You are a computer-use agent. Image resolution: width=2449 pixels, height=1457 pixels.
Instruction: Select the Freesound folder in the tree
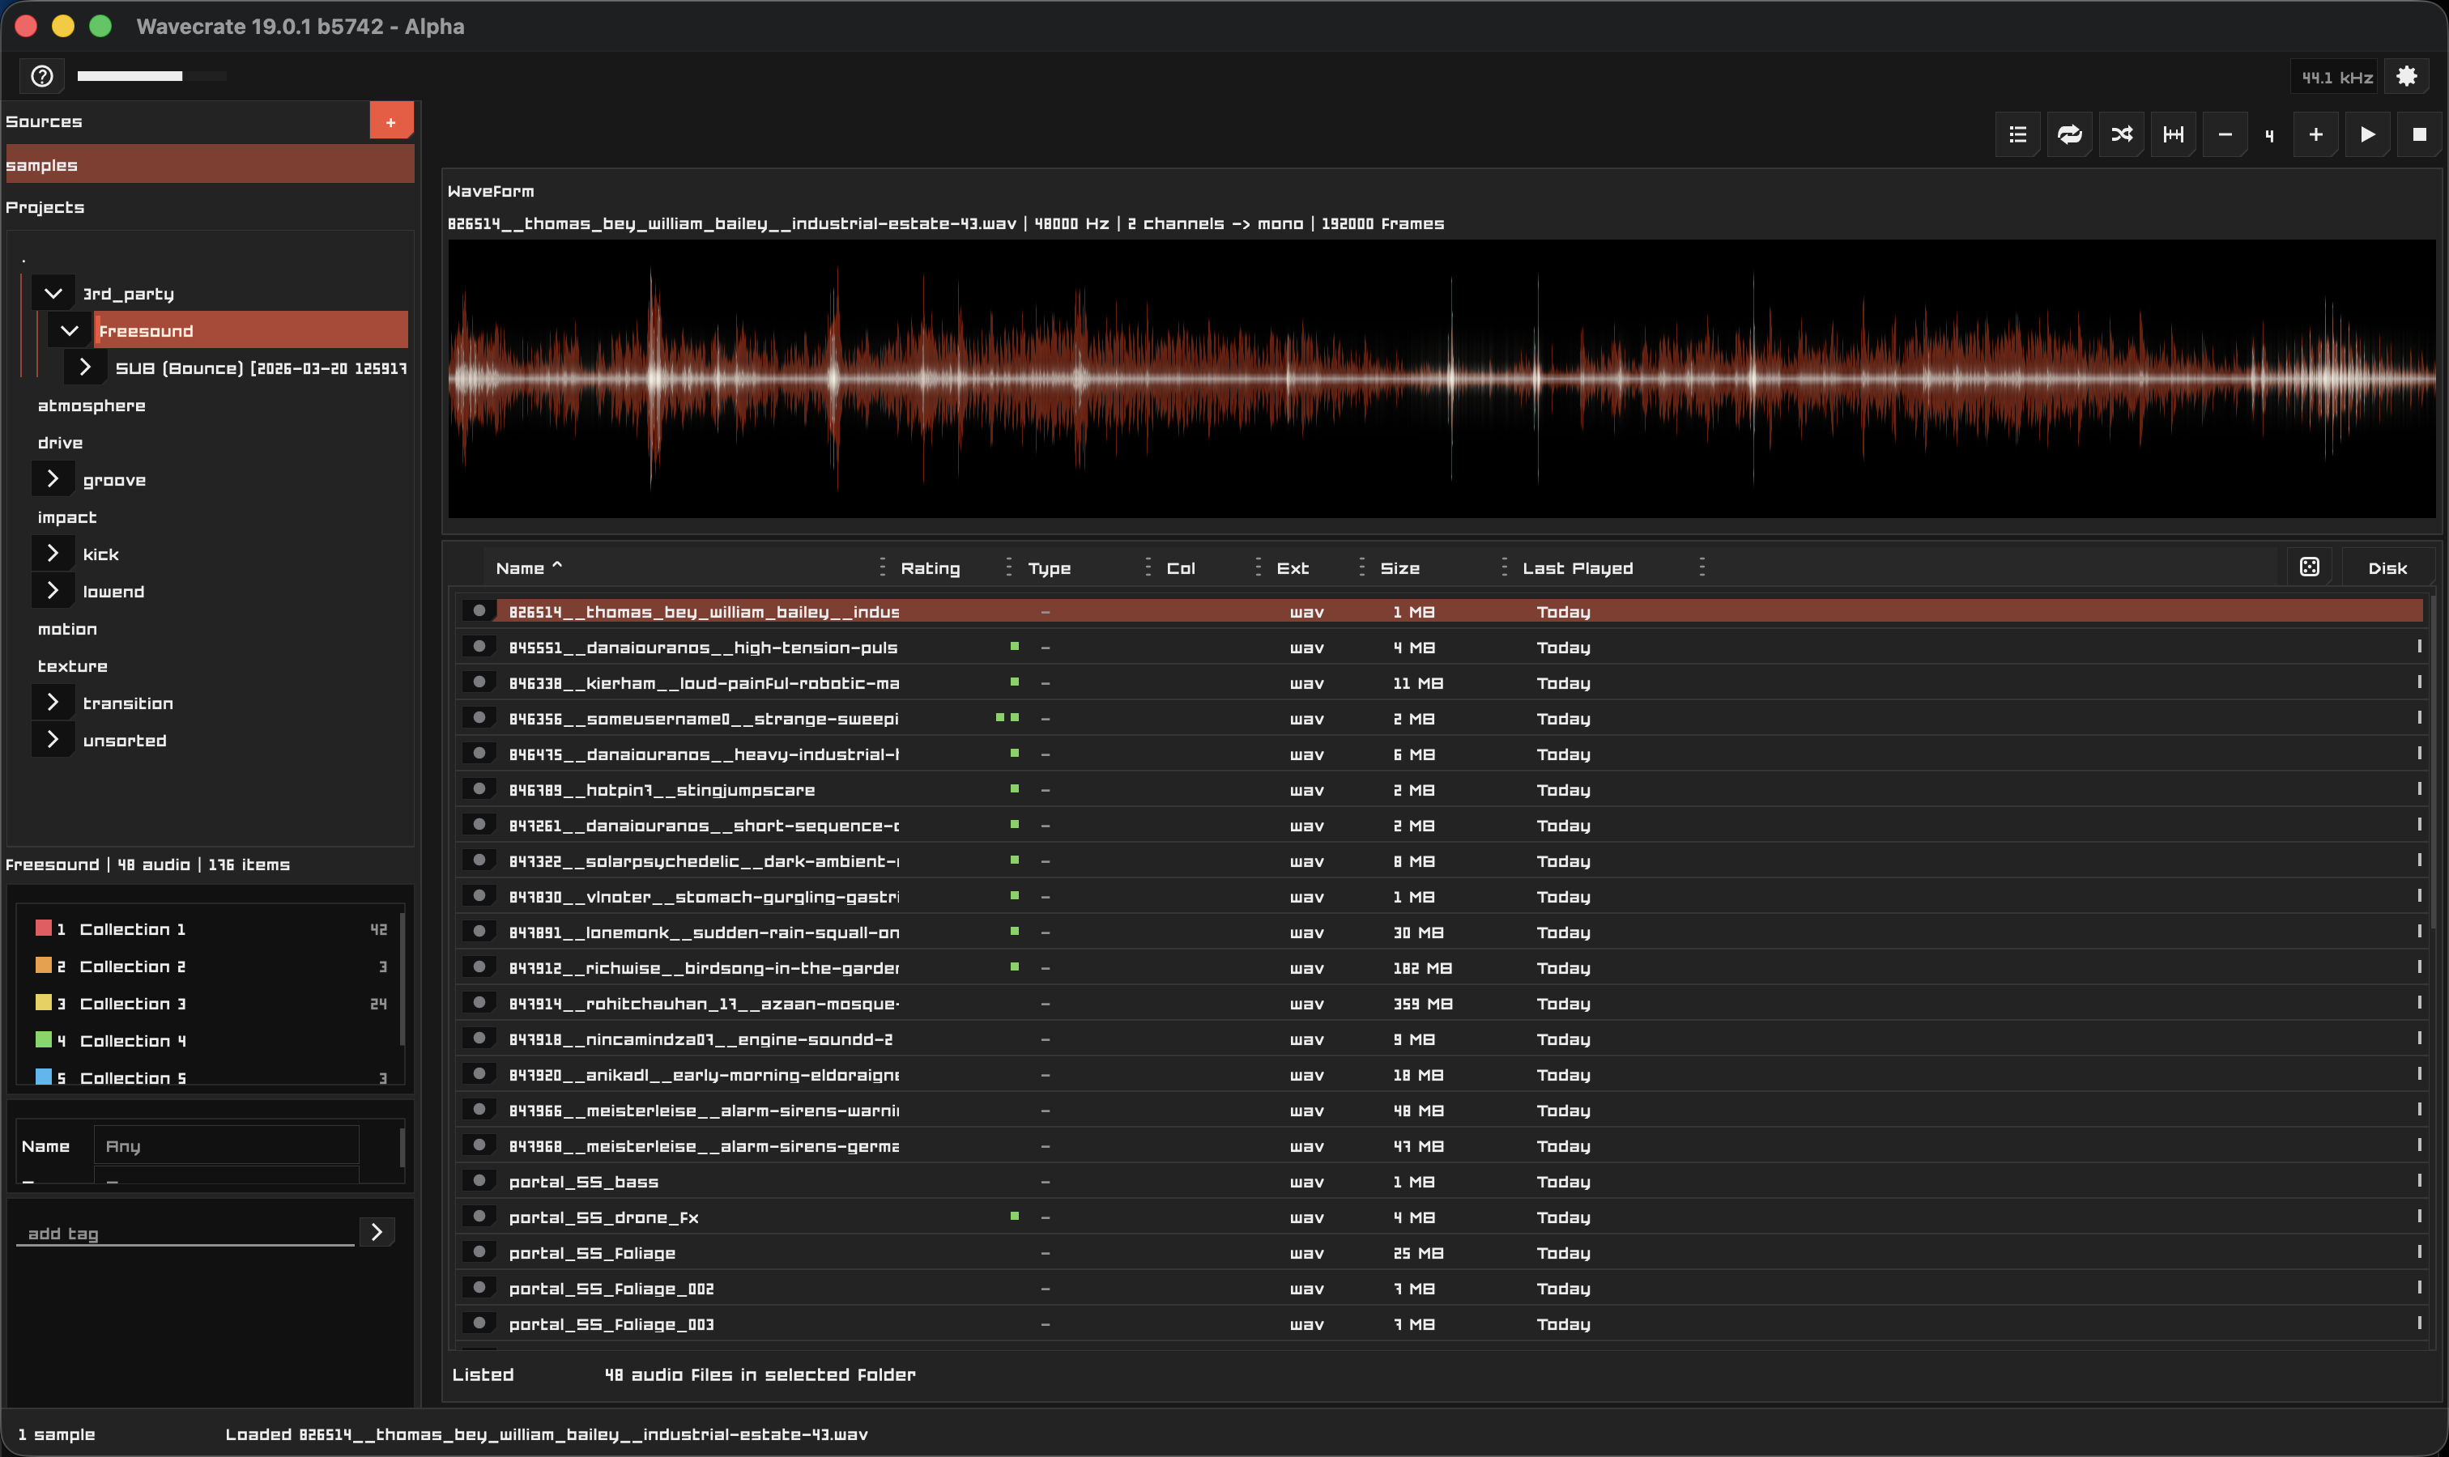(x=250, y=331)
